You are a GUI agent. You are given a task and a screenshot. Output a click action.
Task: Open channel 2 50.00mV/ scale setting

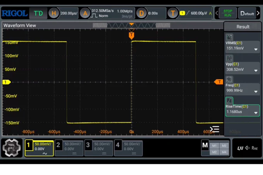(x=72, y=144)
